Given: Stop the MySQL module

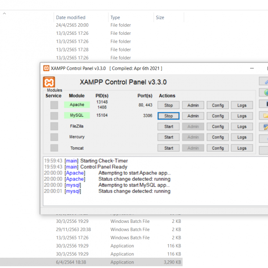Looking at the screenshot, I should click(x=168, y=116).
